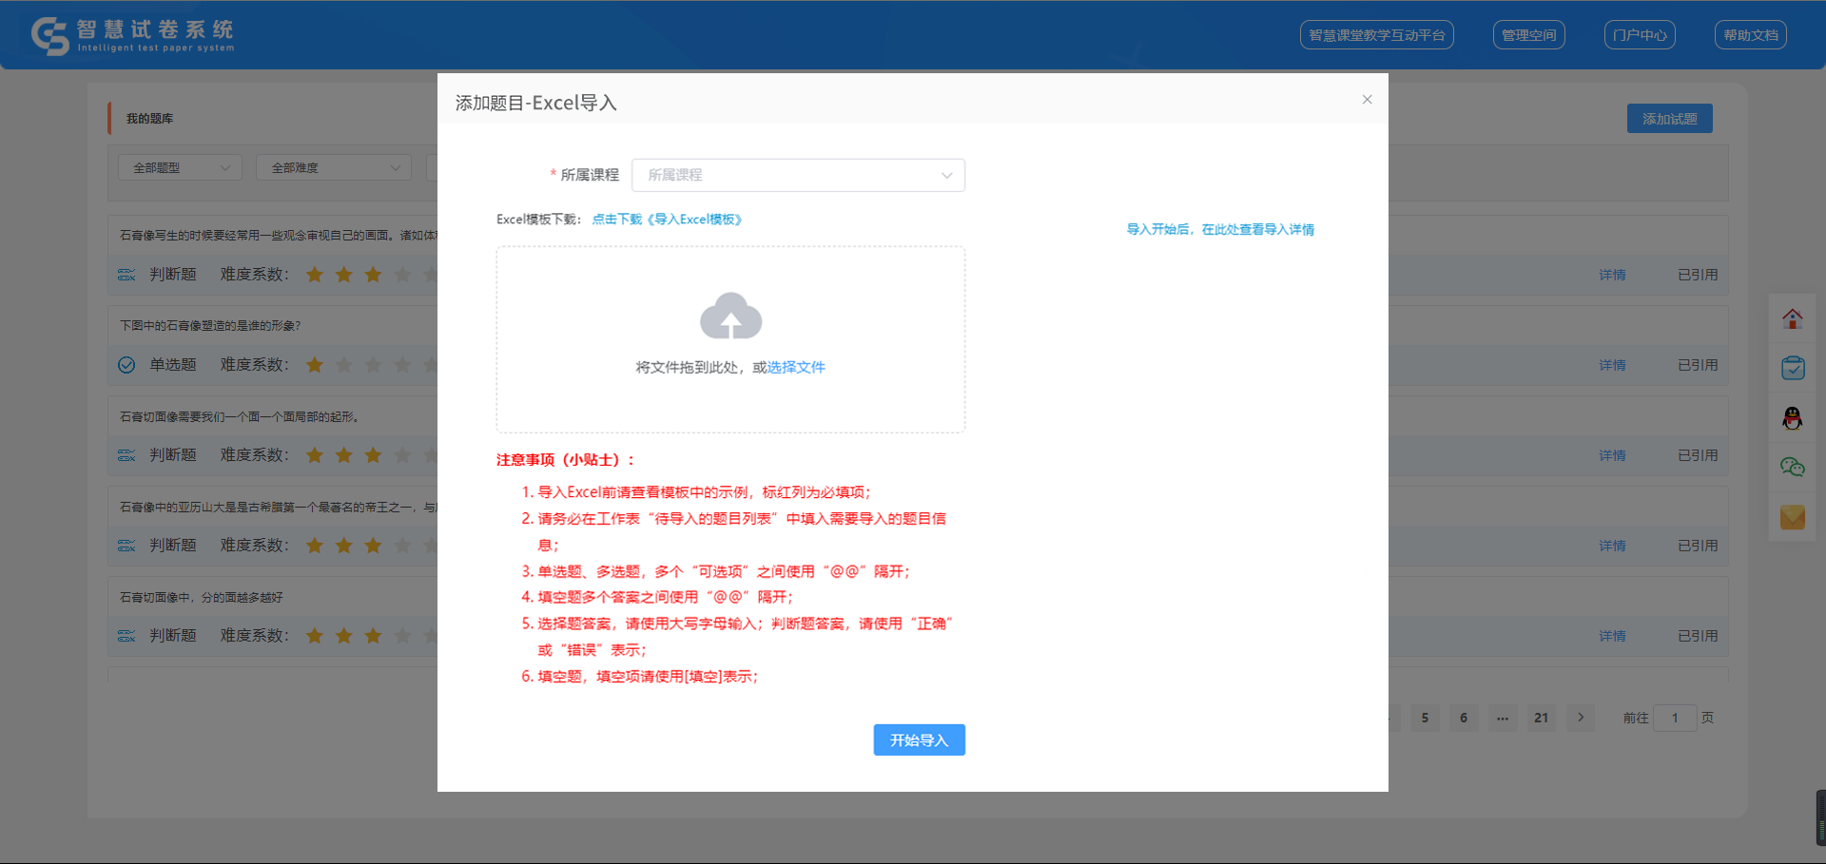Screen dimensions: 1826x864
Task: Open QQ penguin contact icon
Action: coord(1792,418)
